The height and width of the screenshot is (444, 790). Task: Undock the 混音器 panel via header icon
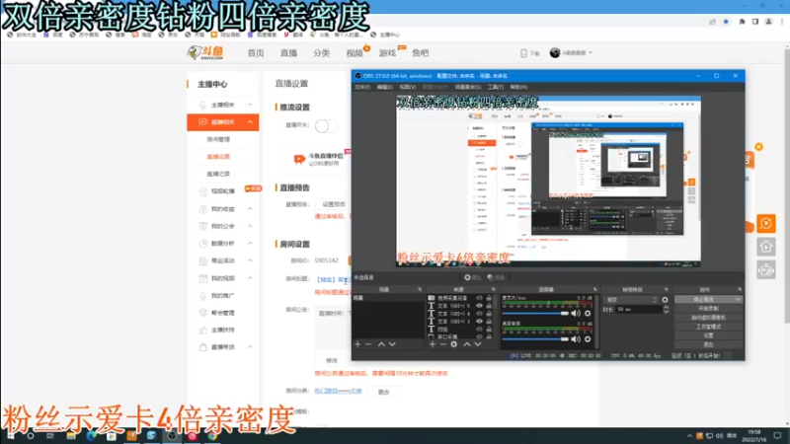[595, 289]
